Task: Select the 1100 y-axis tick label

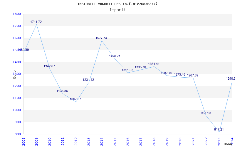Action: [17, 98]
